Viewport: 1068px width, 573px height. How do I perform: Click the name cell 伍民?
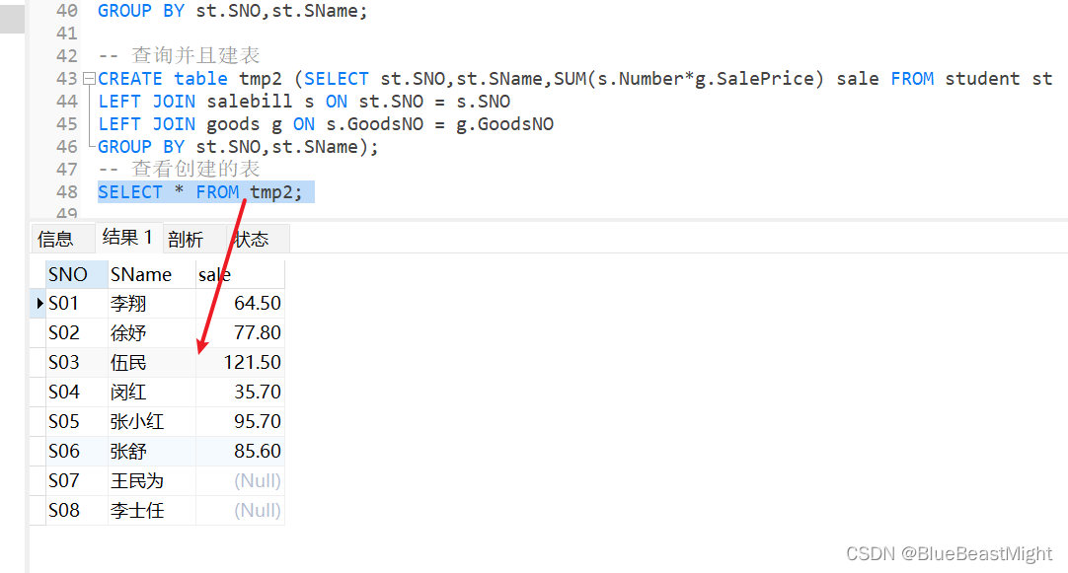coord(152,363)
